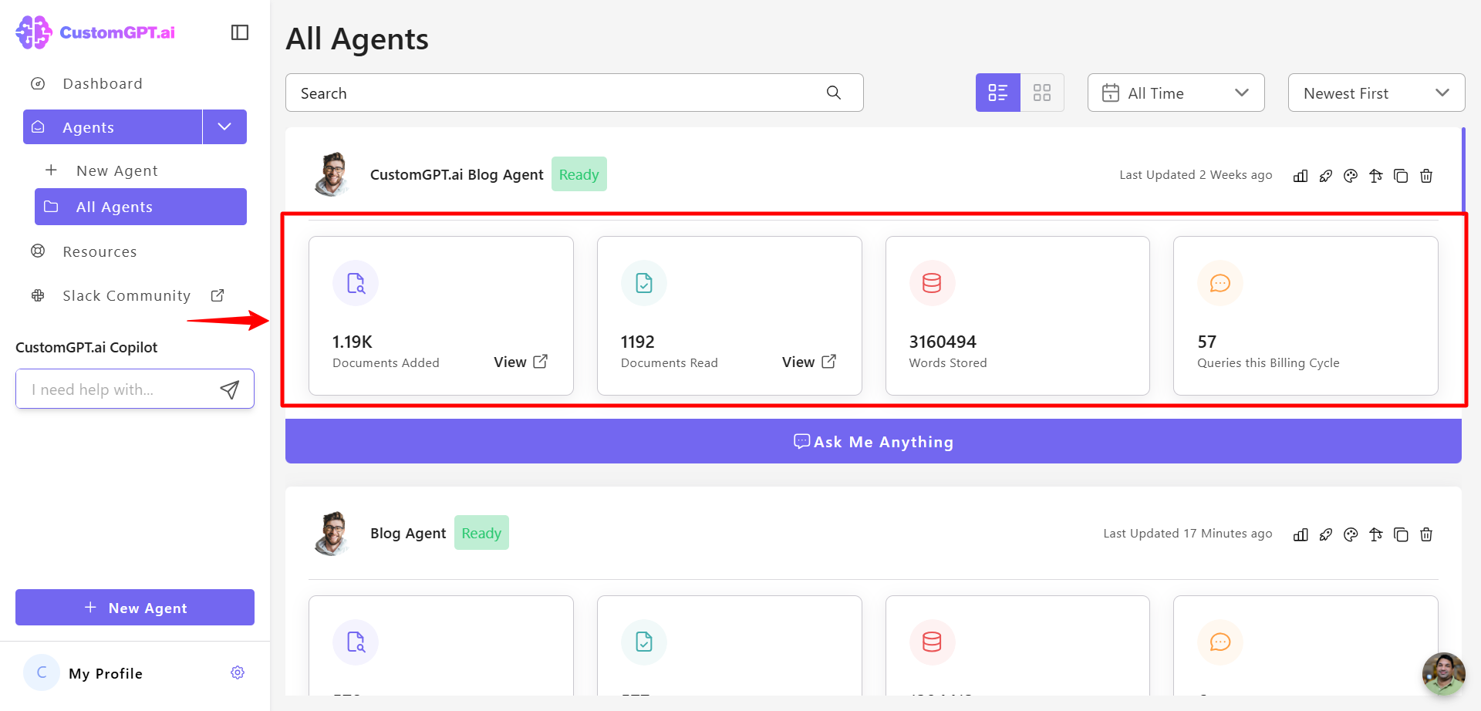Switch to list view layout
The width and height of the screenshot is (1481, 711).
click(998, 93)
